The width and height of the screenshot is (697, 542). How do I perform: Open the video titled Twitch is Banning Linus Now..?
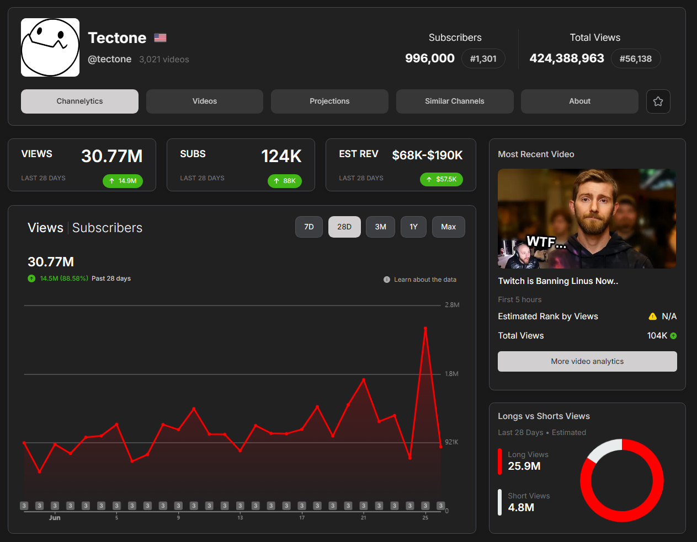(x=558, y=281)
